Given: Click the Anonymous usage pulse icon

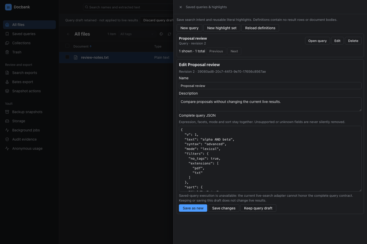Looking at the screenshot, I should [7, 148].
